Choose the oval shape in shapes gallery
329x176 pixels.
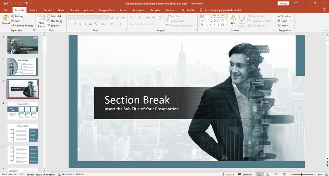click(218, 16)
